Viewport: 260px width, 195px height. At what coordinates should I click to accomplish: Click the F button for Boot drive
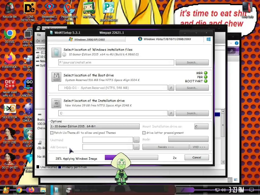(x=171, y=88)
